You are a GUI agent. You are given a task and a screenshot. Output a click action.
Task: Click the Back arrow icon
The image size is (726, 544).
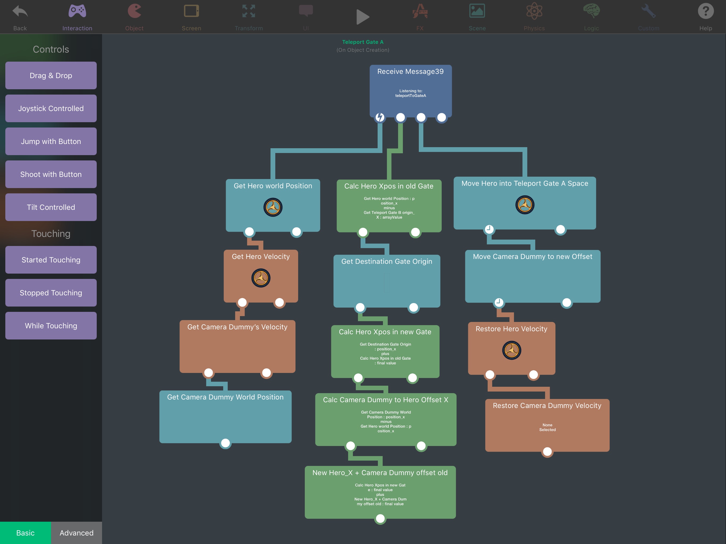pos(20,12)
